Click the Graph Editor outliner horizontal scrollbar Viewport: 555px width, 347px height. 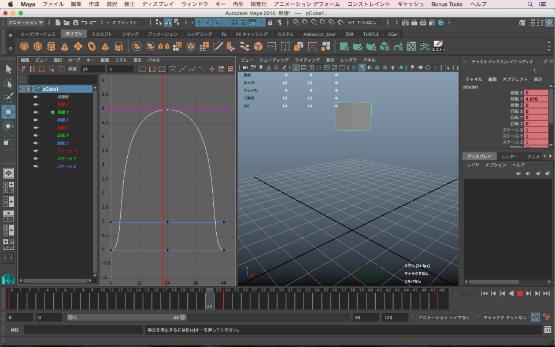(x=55, y=280)
